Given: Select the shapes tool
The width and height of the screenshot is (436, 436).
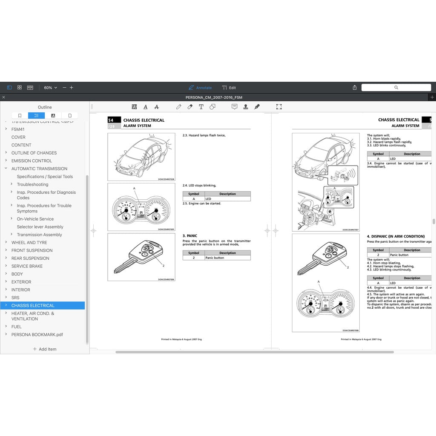Looking at the screenshot, I should 212,107.
